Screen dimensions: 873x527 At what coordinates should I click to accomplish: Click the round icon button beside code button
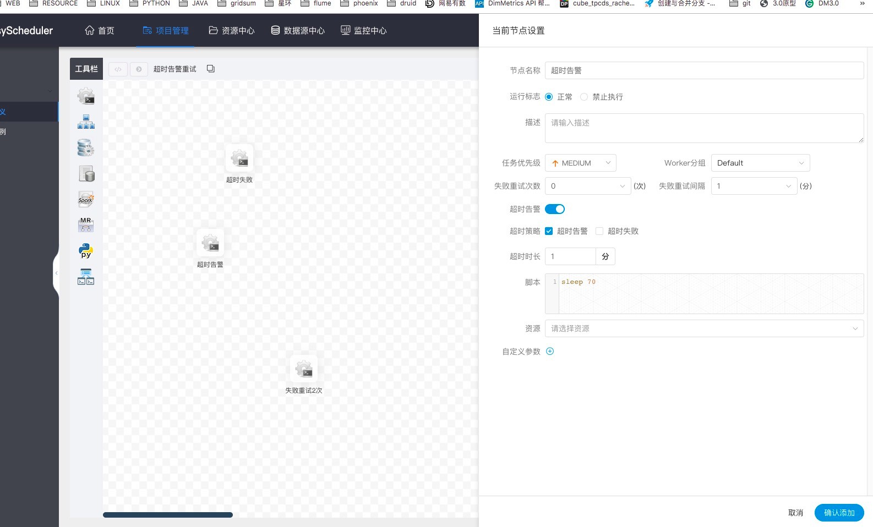(x=139, y=69)
